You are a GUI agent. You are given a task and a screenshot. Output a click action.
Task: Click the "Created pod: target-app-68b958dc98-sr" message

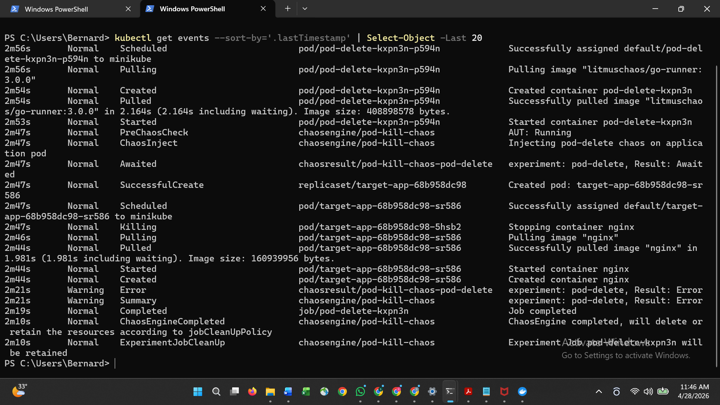[x=606, y=185]
